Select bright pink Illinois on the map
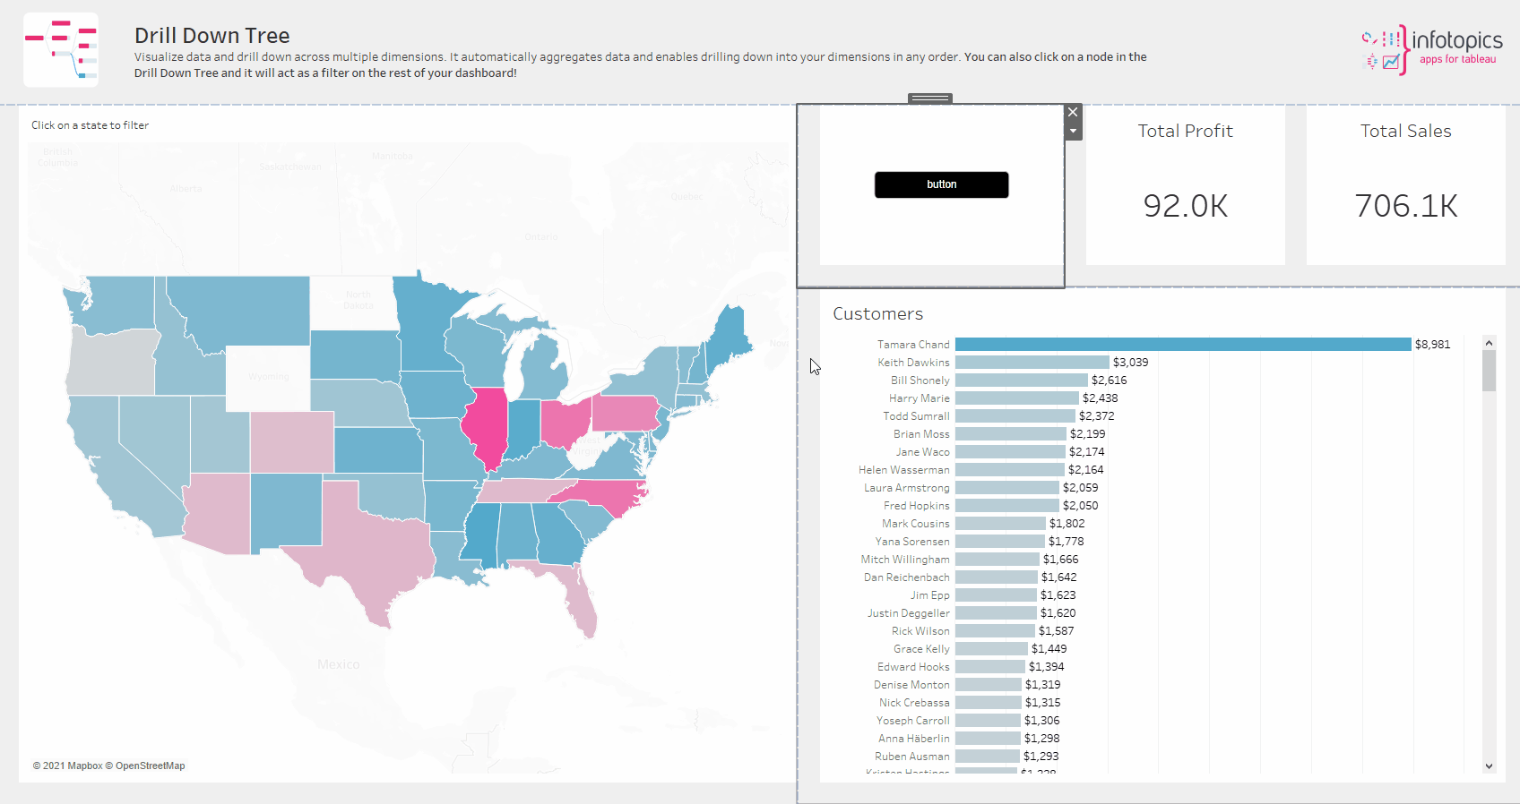Screen dimensions: 1520x804 click(x=485, y=425)
